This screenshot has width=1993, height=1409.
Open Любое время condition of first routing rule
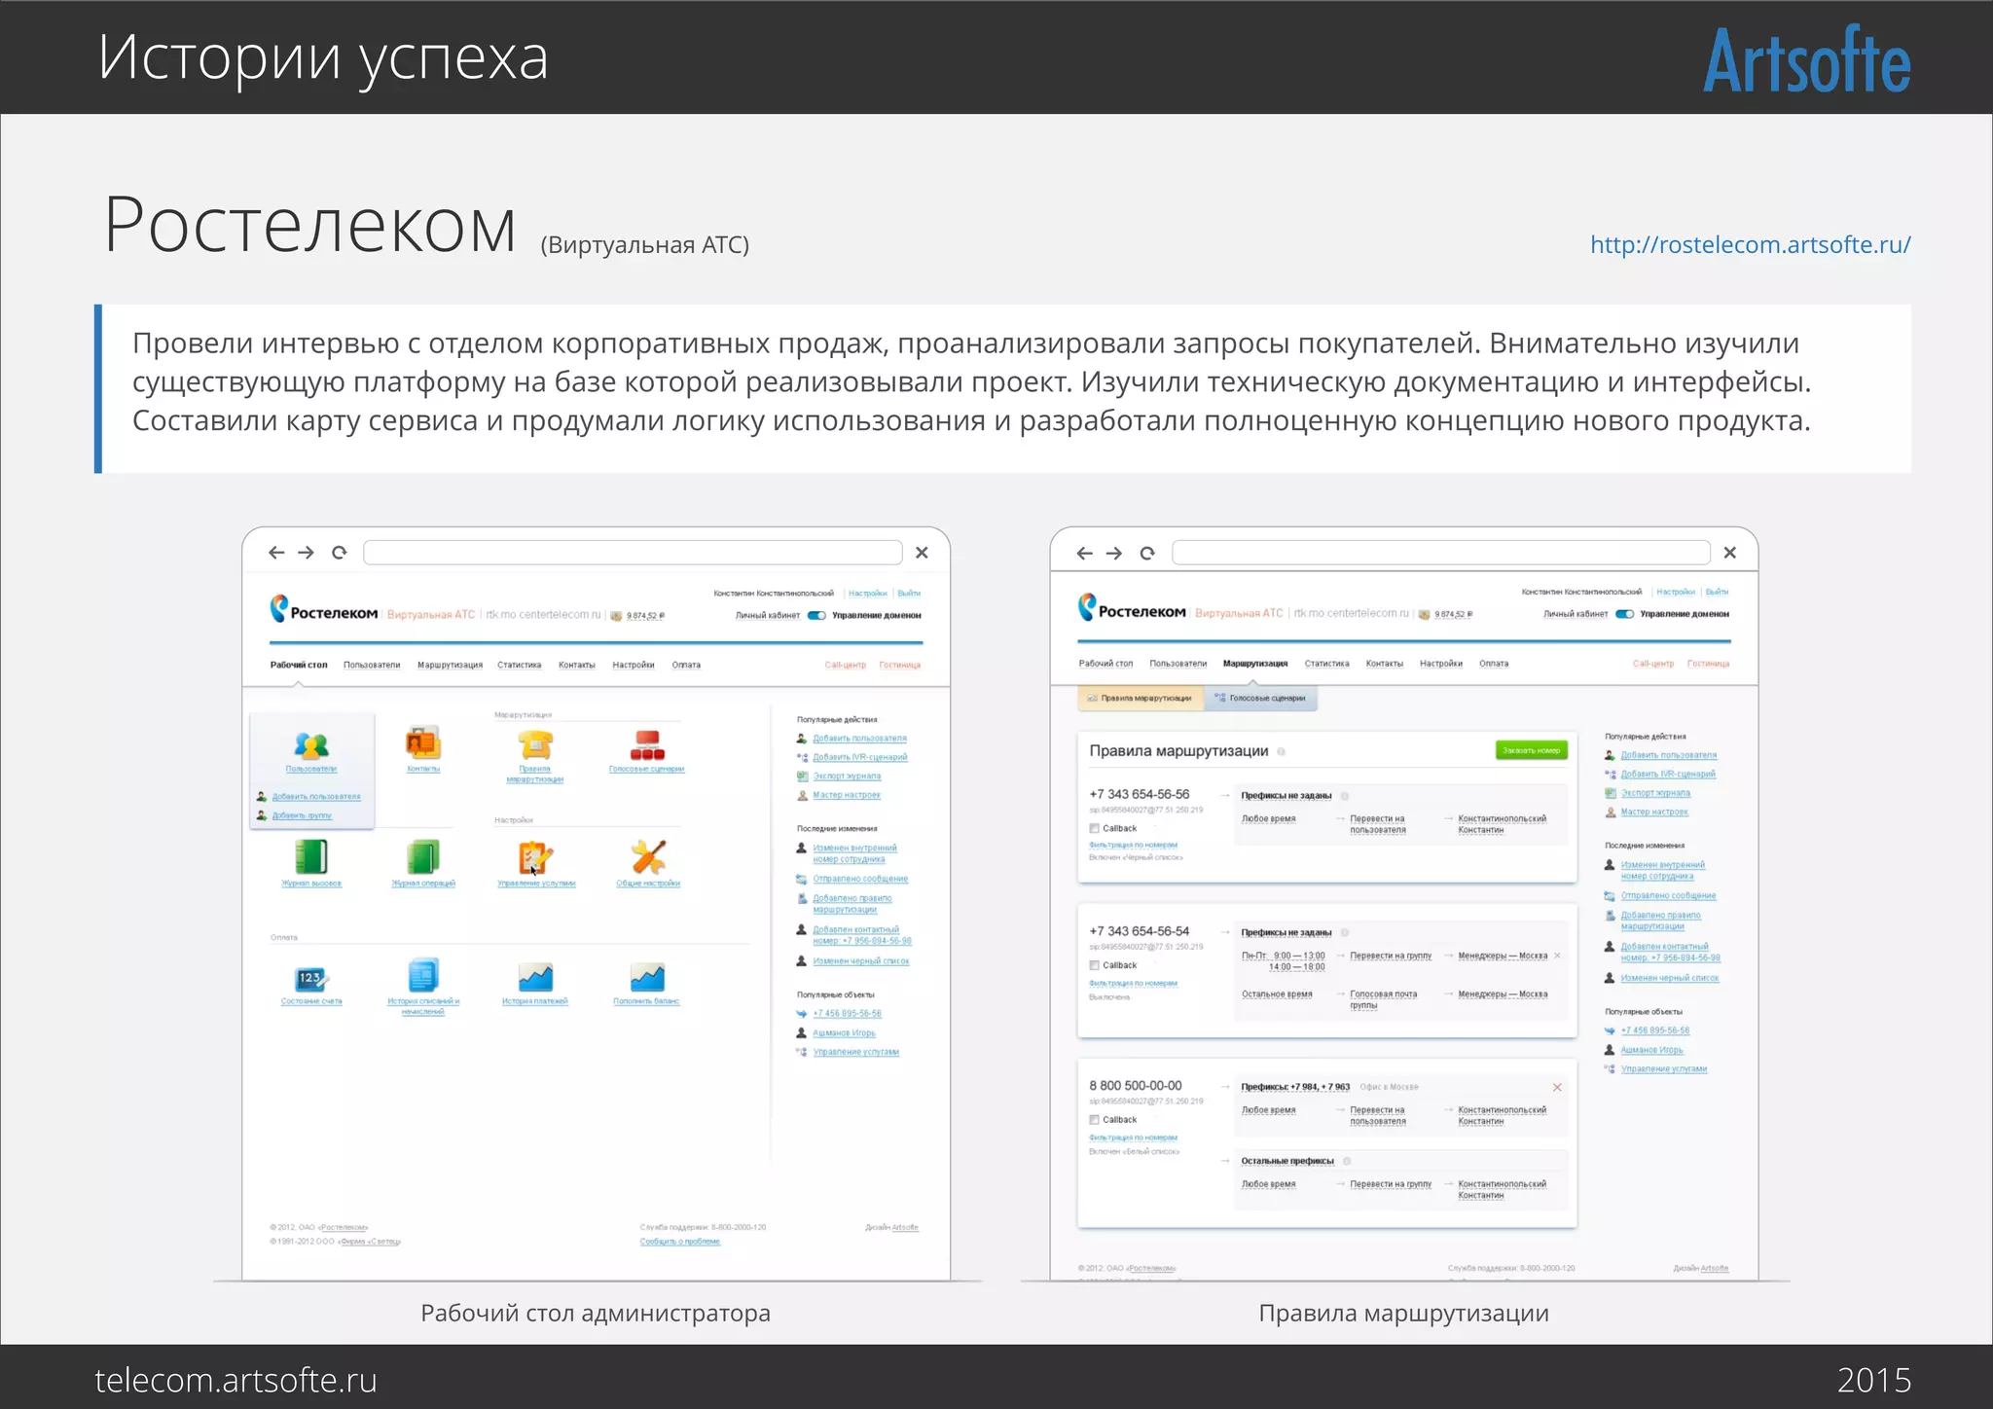click(1268, 819)
